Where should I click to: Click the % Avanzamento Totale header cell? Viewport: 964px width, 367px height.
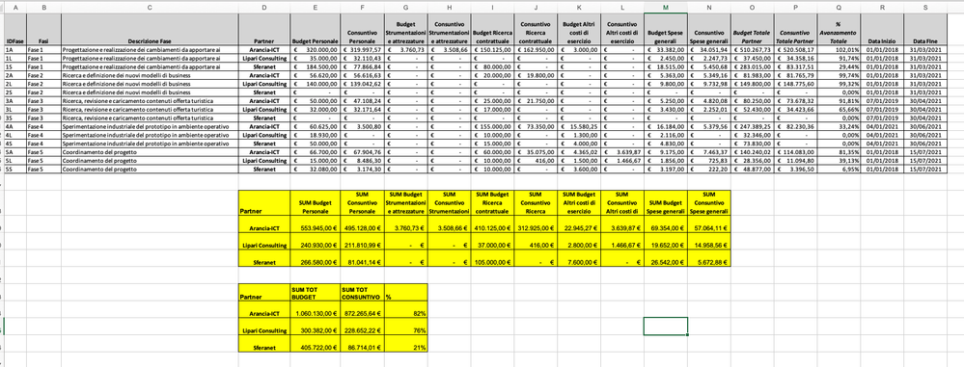[x=839, y=29]
